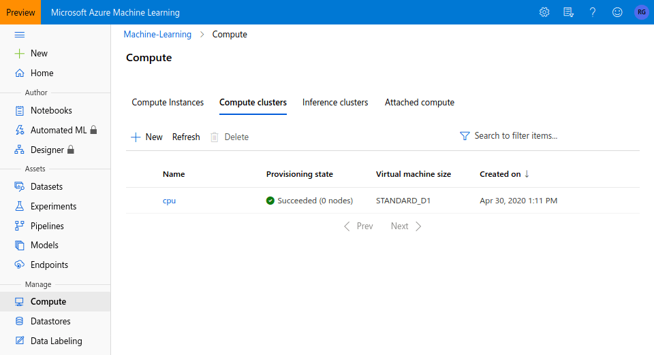Click the Datasets icon
The width and height of the screenshot is (654, 355).
20,186
